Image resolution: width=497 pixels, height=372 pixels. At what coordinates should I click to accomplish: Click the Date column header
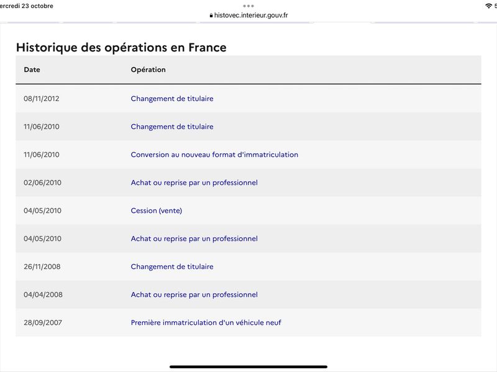point(32,69)
